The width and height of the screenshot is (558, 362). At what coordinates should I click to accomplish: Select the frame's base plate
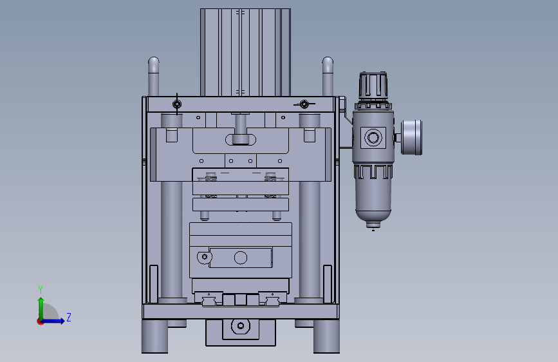pyautogui.click(x=241, y=311)
